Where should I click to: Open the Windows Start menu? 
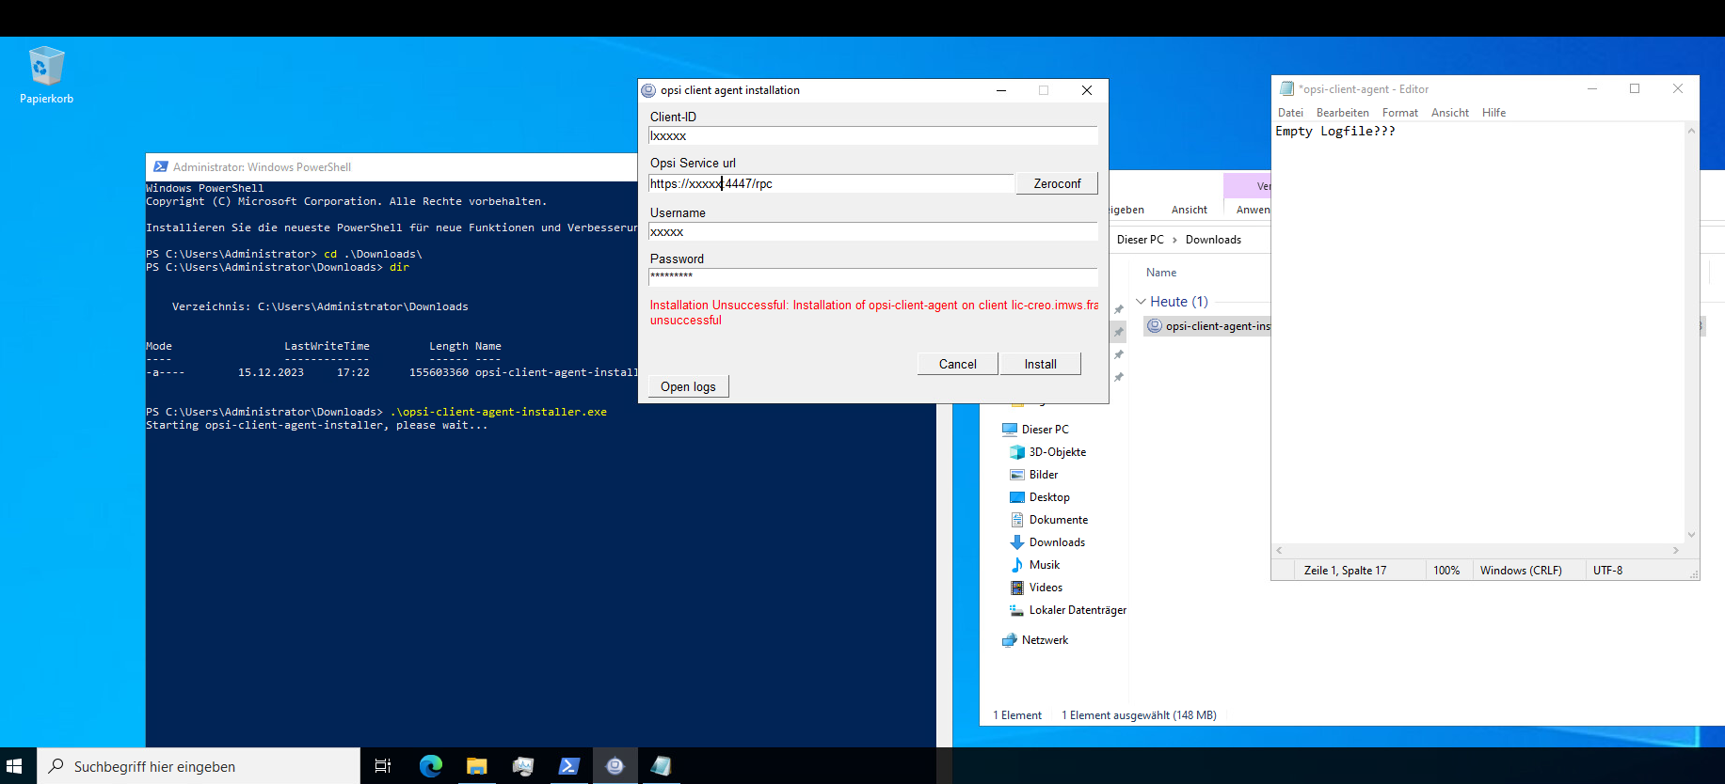14,766
